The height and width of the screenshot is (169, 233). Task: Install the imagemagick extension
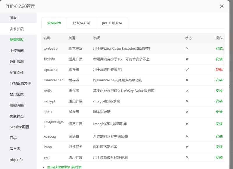pyautogui.click(x=219, y=124)
